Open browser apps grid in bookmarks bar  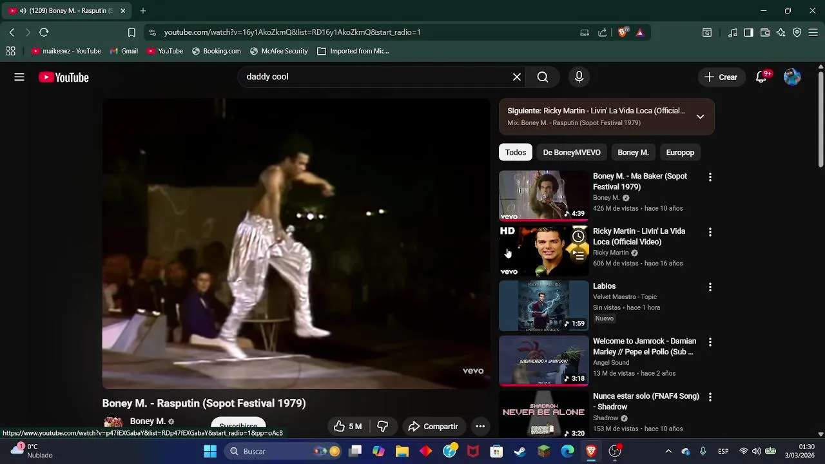tap(11, 51)
